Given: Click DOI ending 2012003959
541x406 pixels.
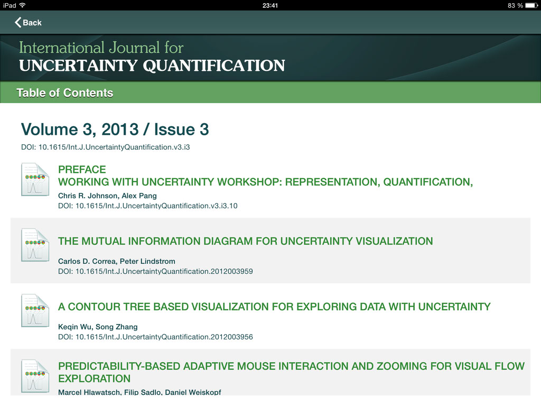Looking at the screenshot, I should tap(155, 271).
